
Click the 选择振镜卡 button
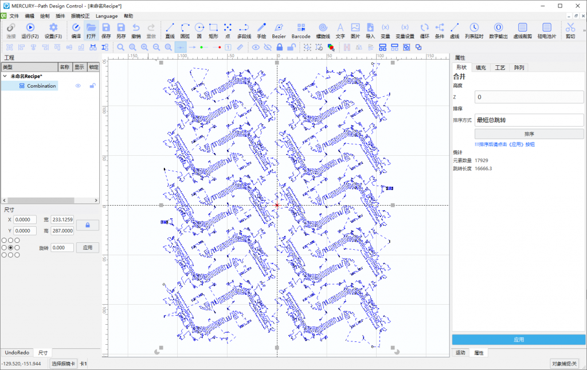point(63,364)
